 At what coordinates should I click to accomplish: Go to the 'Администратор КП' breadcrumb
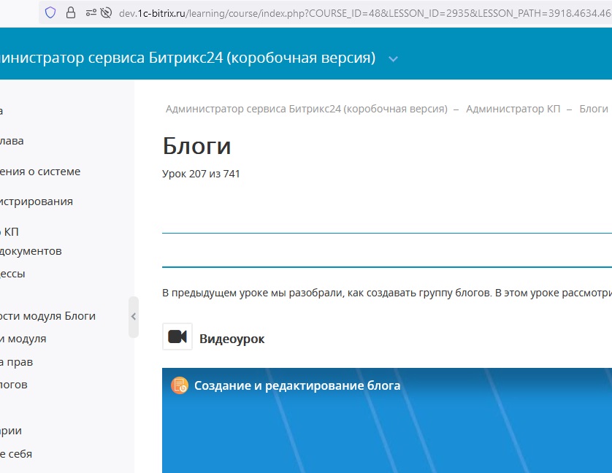[x=513, y=109]
